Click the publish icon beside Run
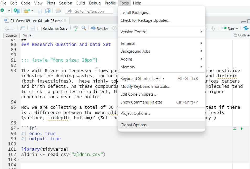Screen dimensions: 250x169 point(246,28)
